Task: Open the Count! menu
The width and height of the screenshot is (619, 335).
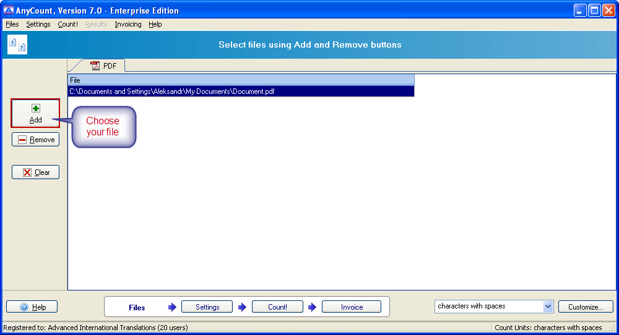Action: click(x=68, y=24)
